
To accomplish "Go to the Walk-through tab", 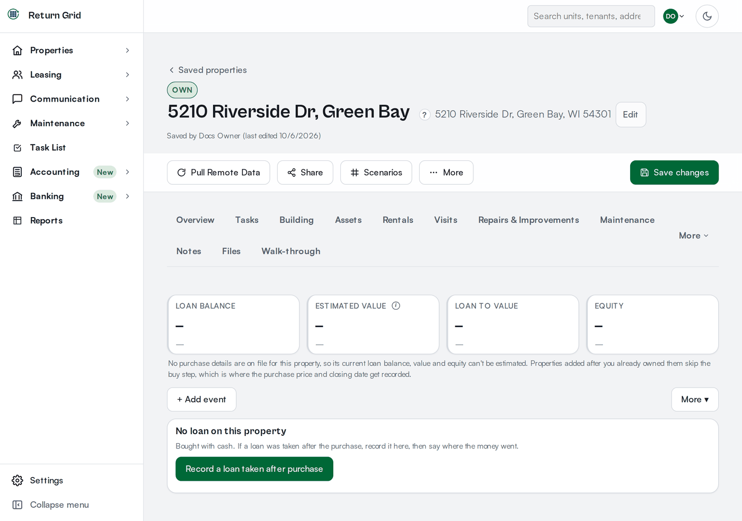I will tap(291, 251).
